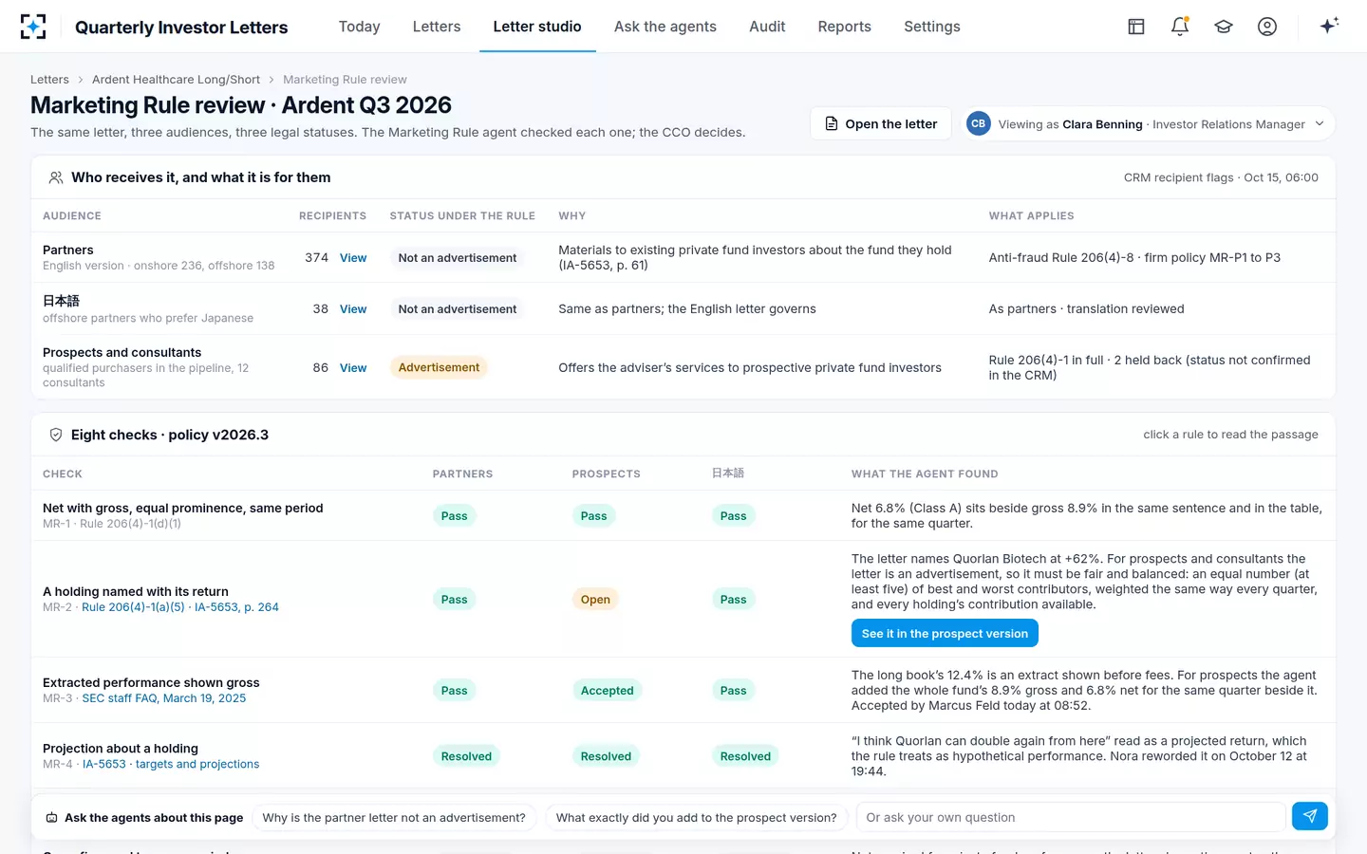Click the Advertisement status badge for Prospects
The height and width of the screenshot is (854, 1367).
(439, 367)
